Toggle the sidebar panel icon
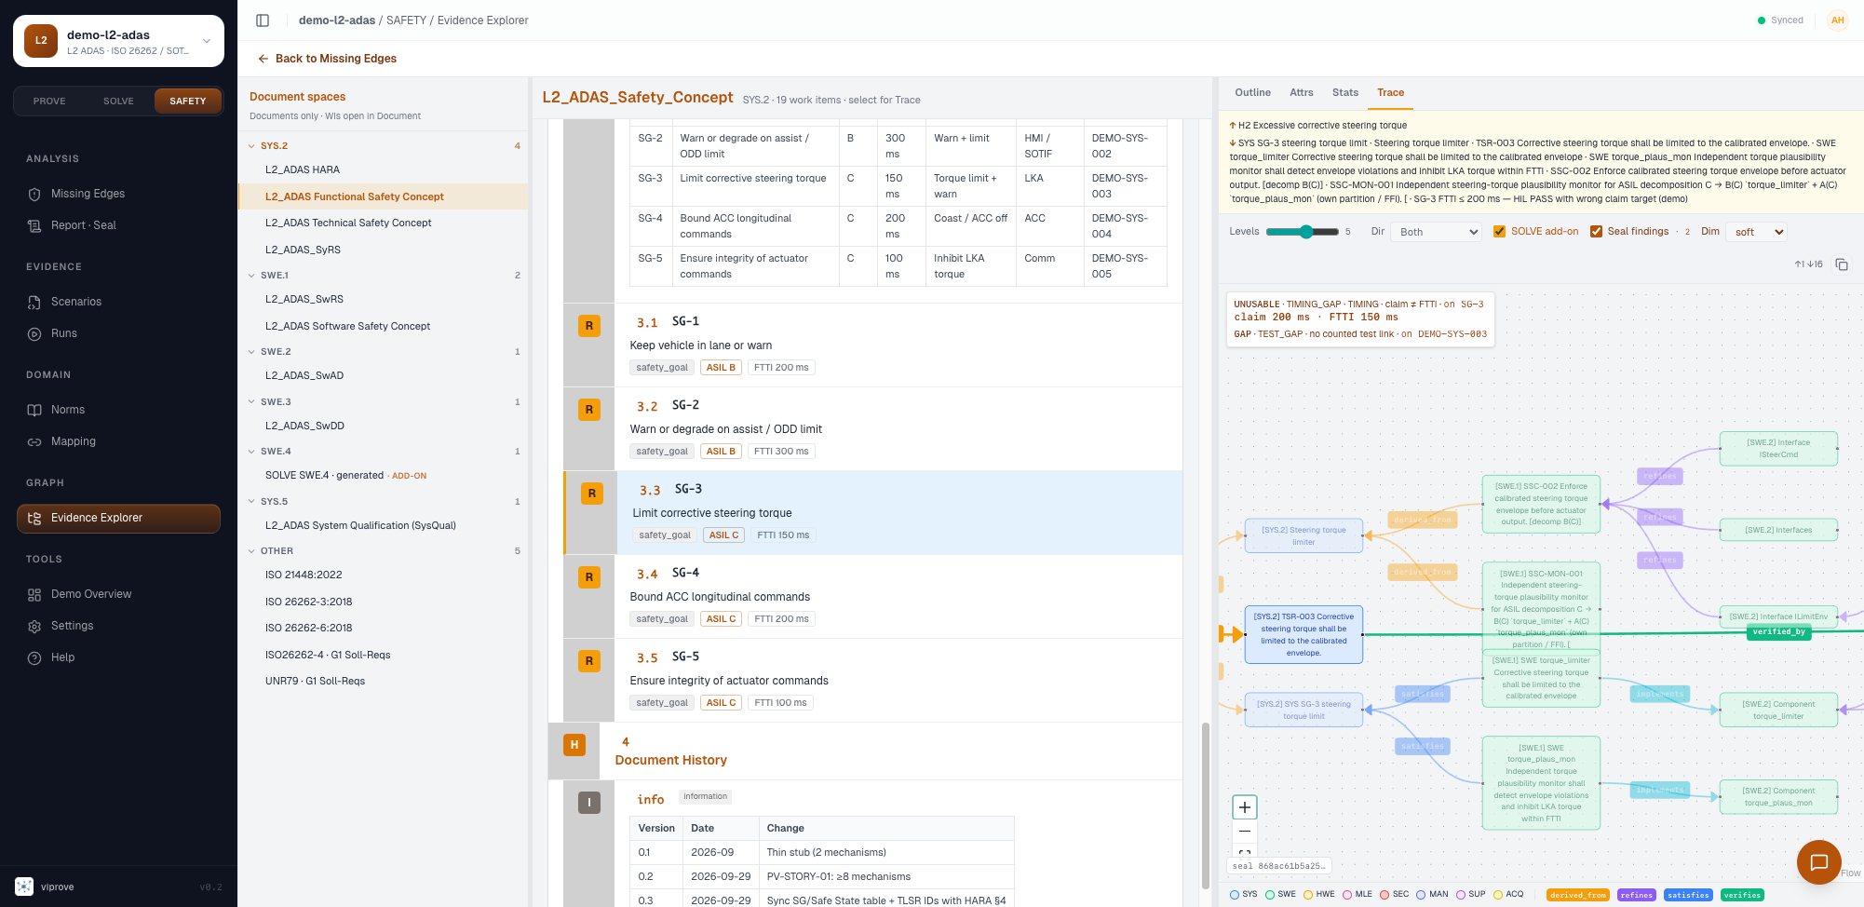 [x=263, y=20]
